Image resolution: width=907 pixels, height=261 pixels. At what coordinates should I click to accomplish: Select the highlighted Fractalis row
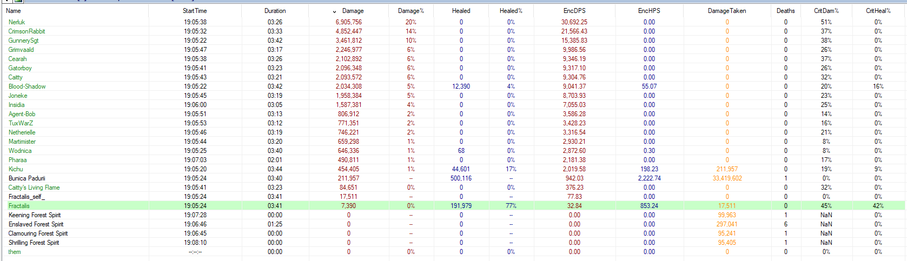pos(19,206)
